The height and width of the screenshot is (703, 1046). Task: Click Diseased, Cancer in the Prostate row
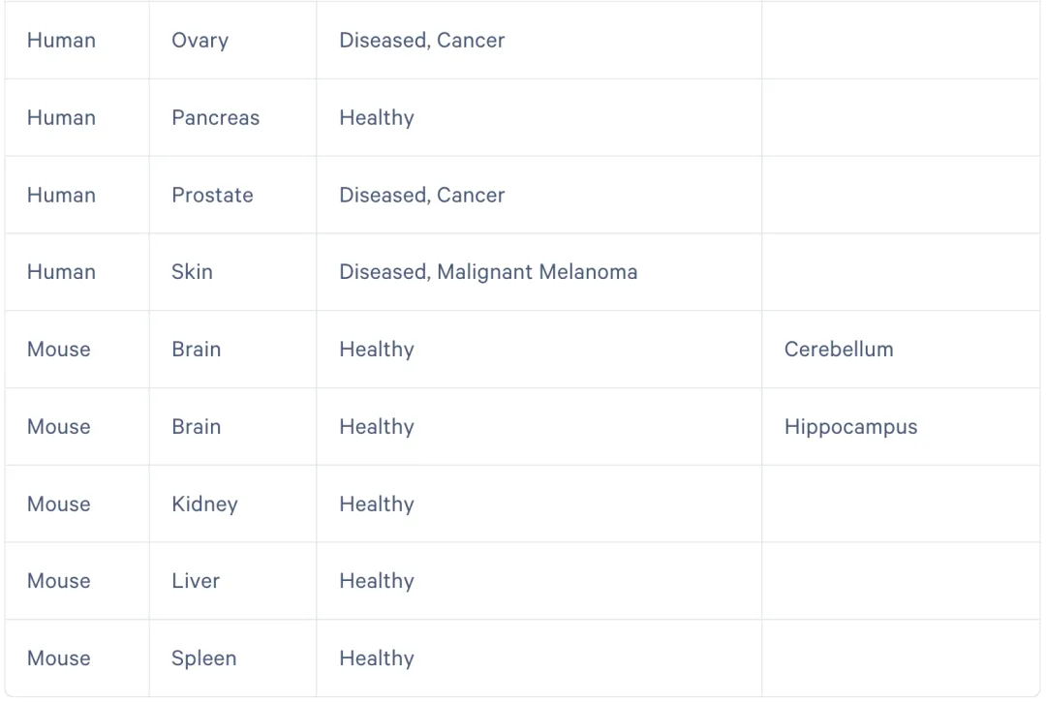click(x=421, y=196)
